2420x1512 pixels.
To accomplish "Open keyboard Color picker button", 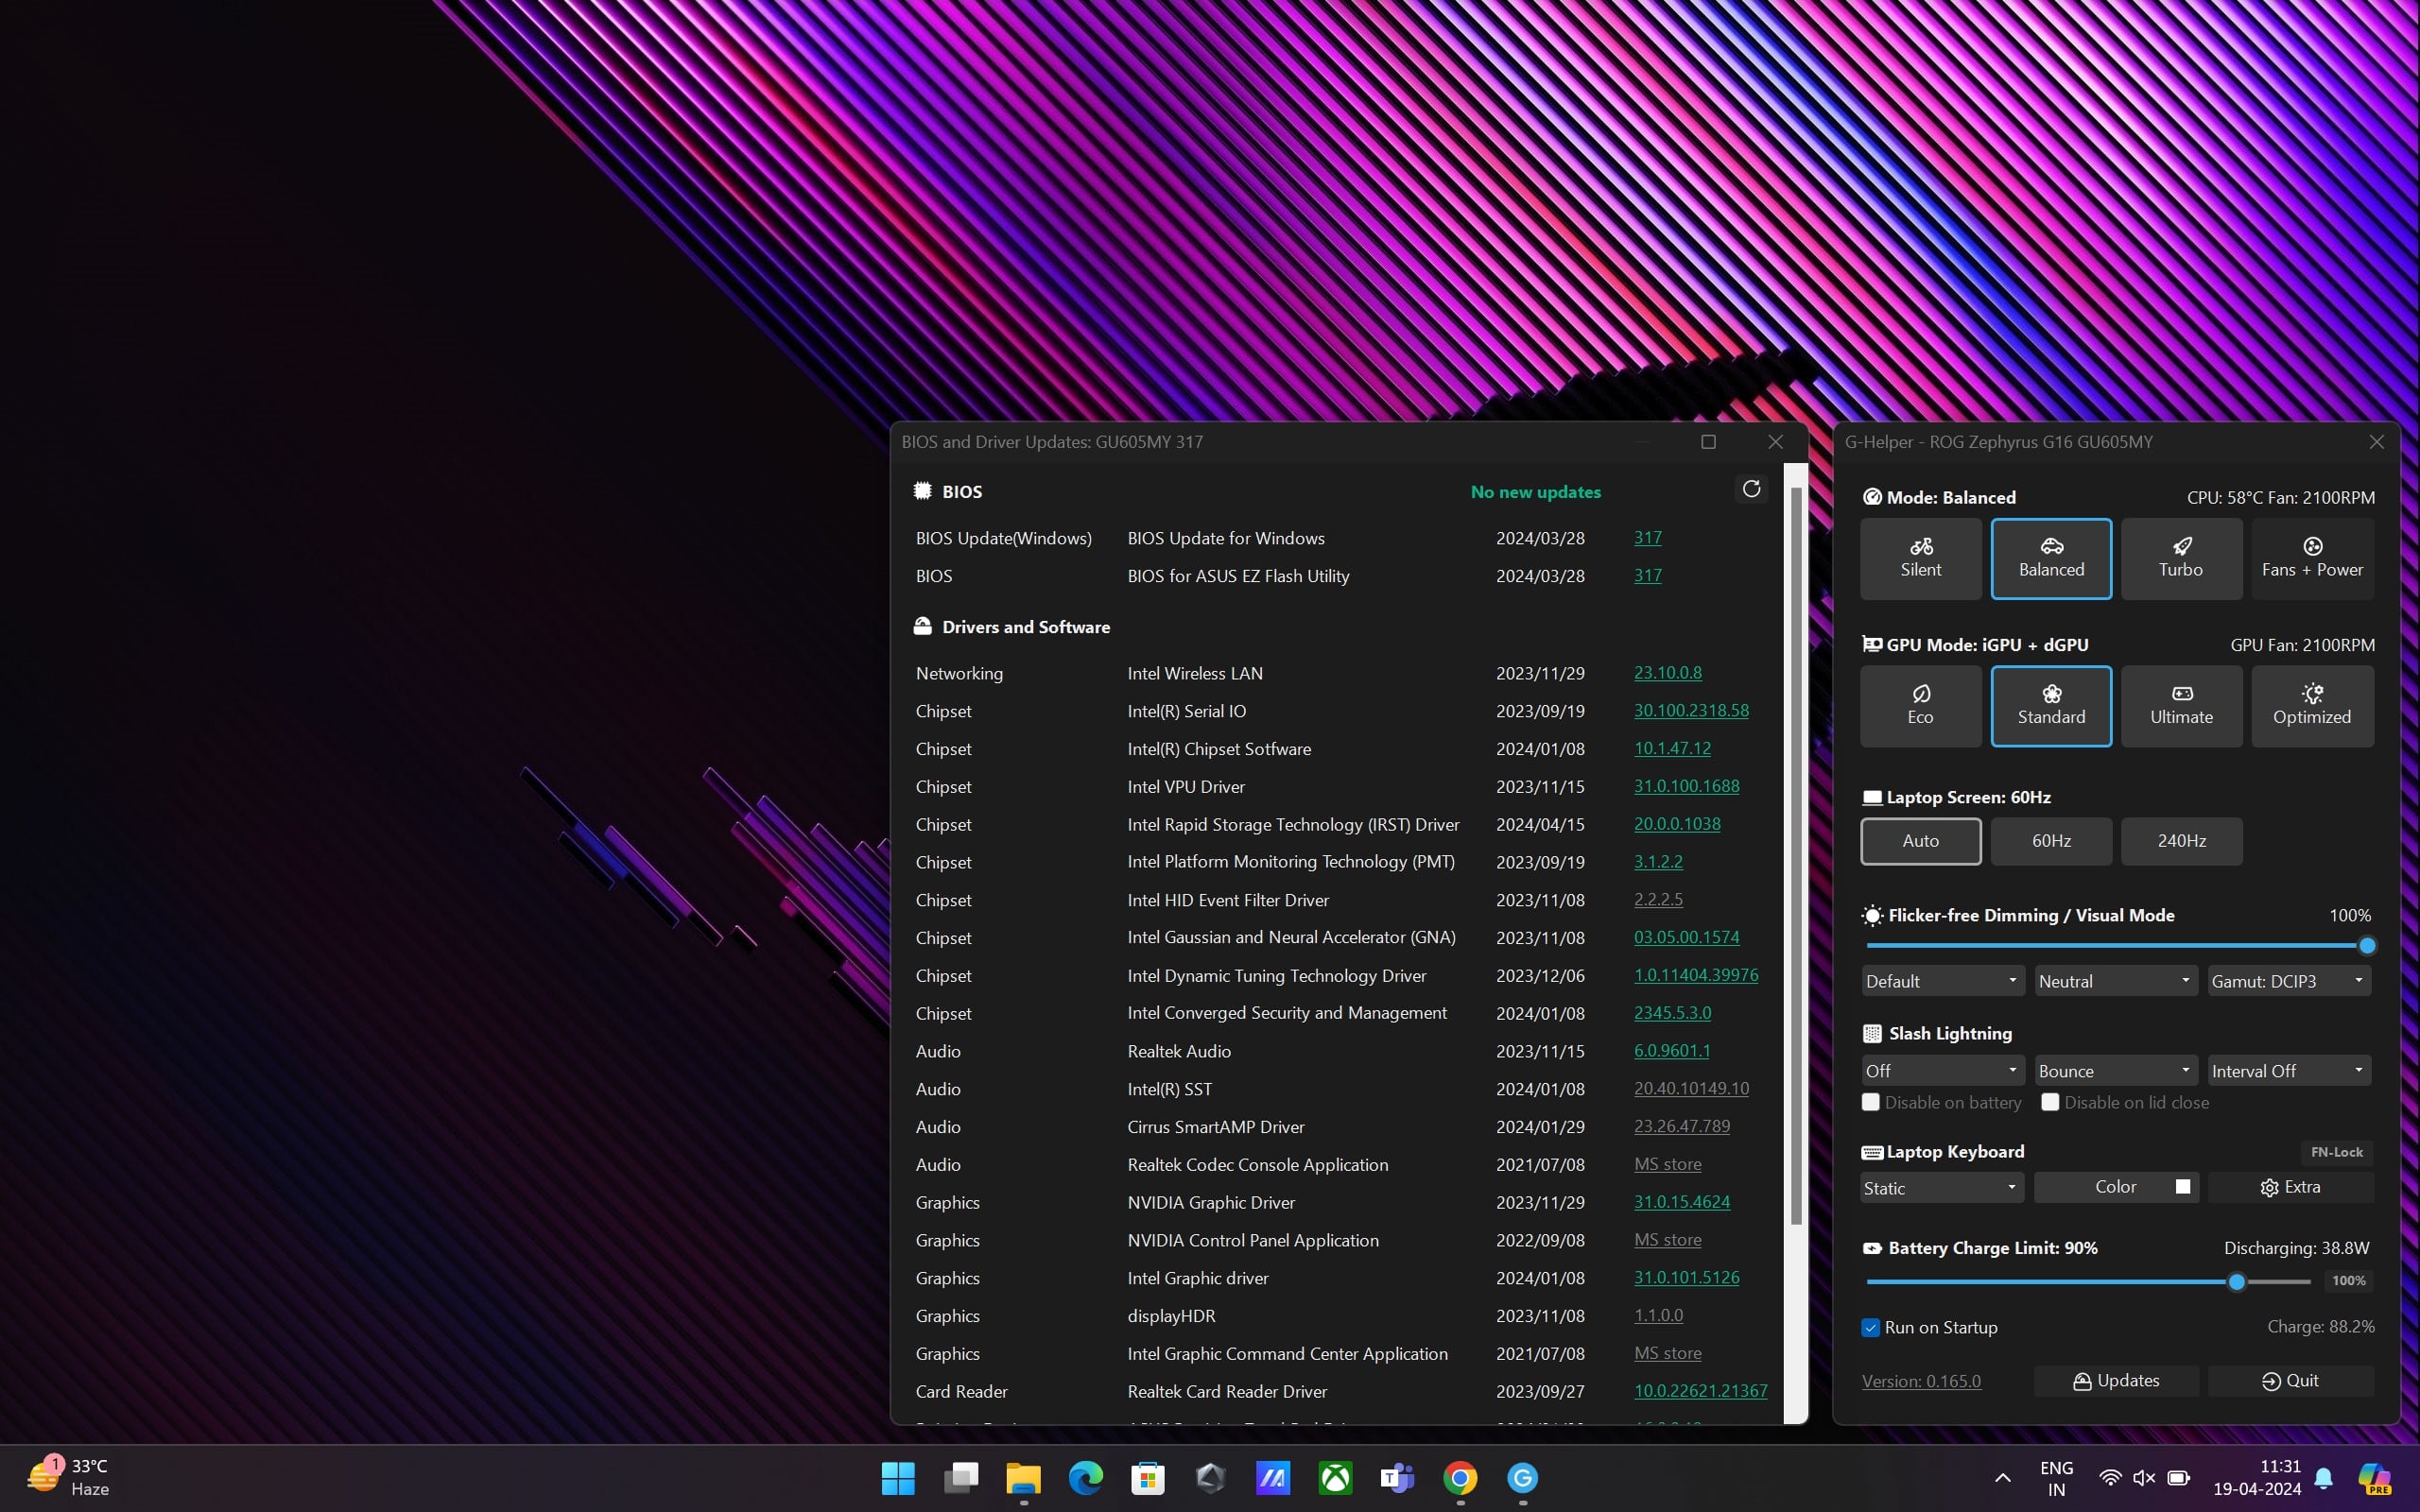I will click(2115, 1187).
